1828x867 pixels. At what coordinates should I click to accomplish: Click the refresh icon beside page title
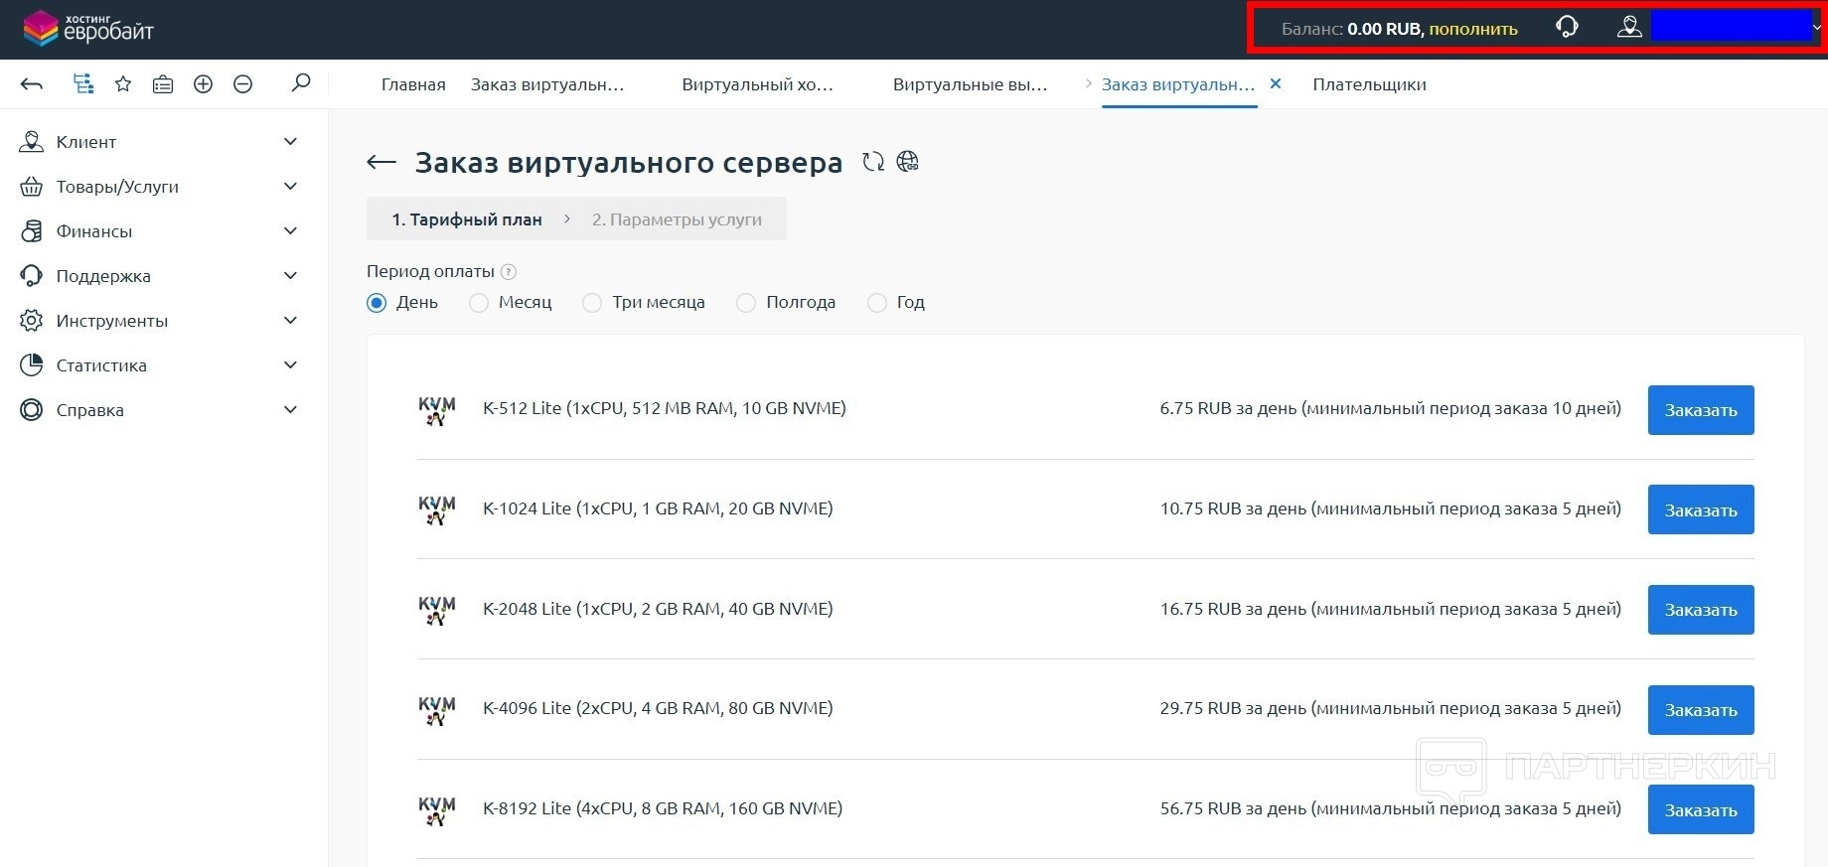point(872,162)
